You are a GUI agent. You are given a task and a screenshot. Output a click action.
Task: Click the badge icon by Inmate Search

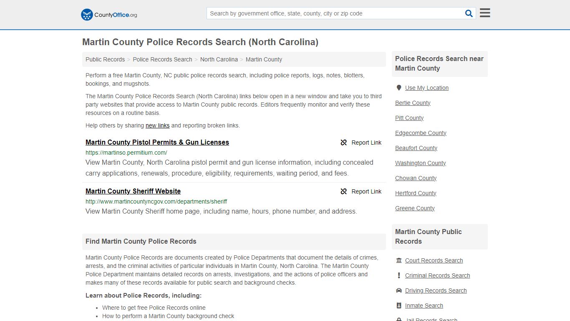(x=399, y=306)
